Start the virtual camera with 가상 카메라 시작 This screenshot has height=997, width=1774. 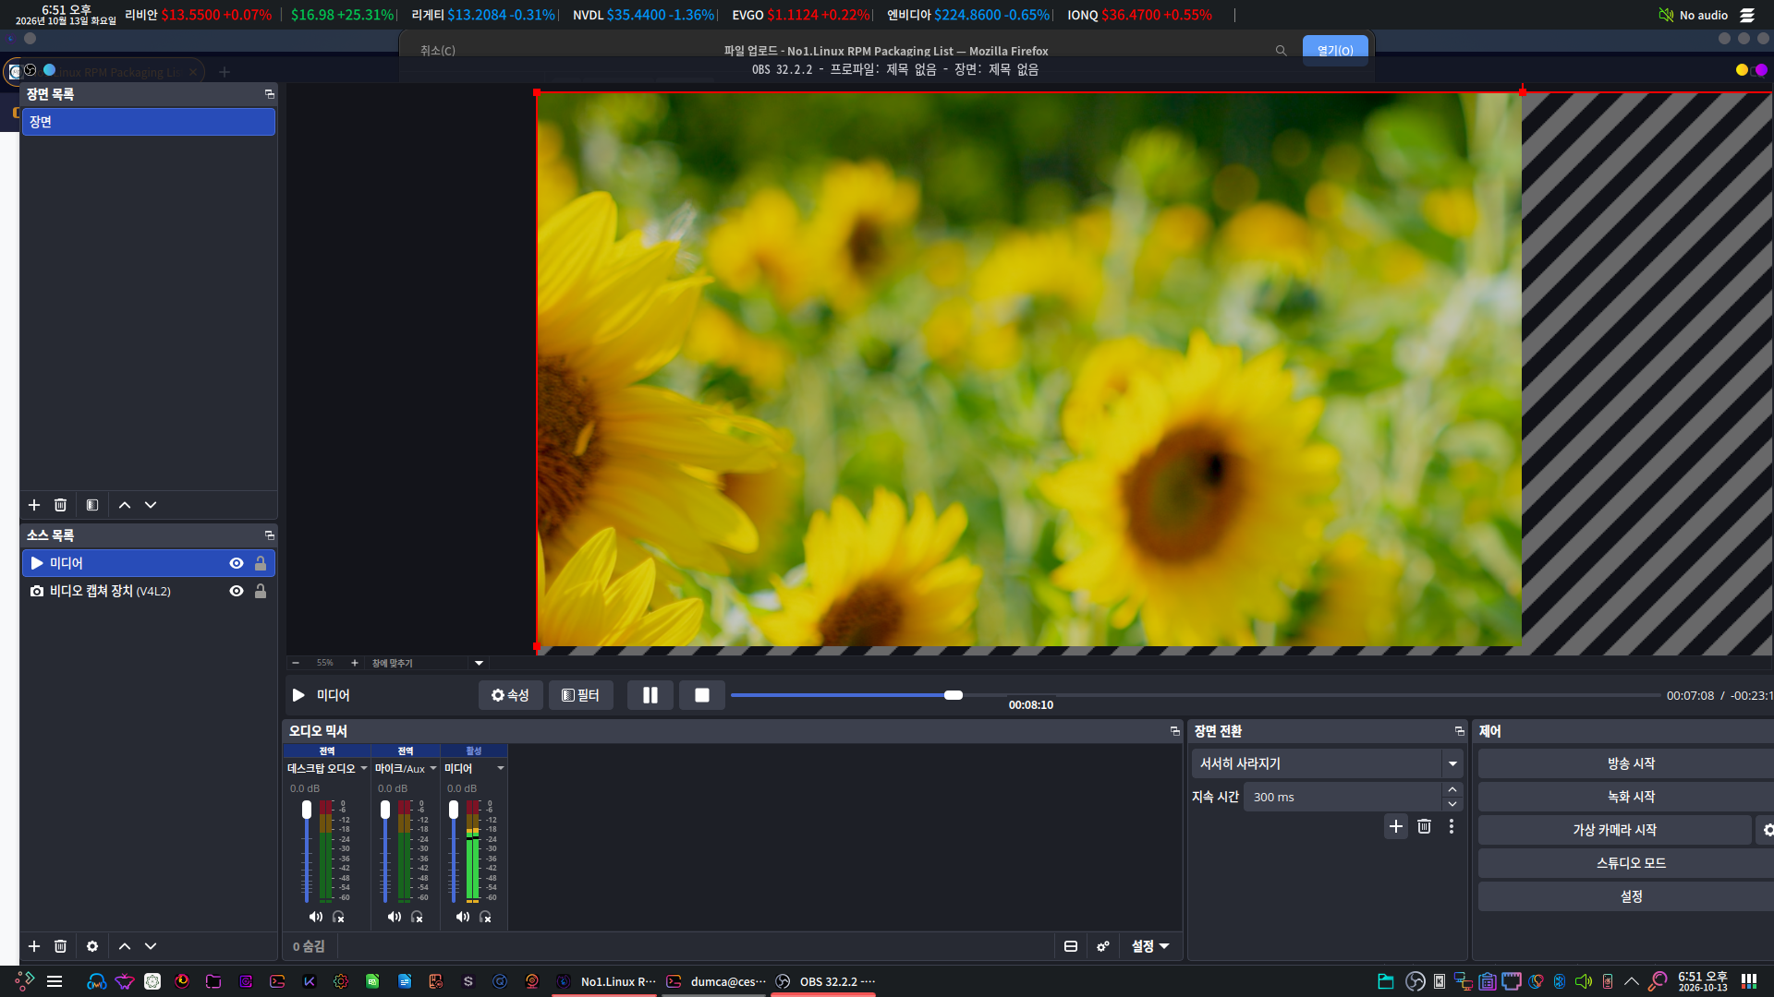[1615, 830]
